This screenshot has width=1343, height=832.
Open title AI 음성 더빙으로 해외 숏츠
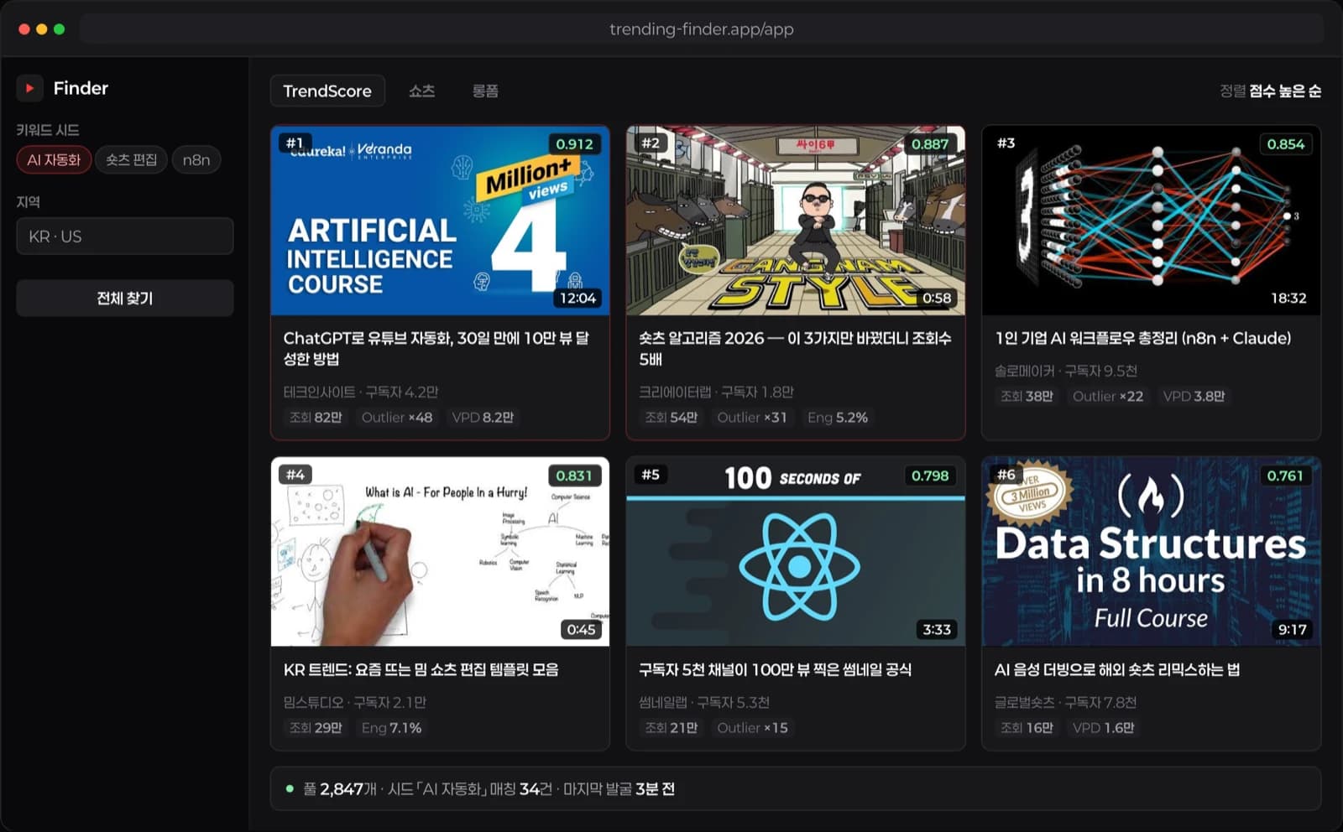point(1116,669)
